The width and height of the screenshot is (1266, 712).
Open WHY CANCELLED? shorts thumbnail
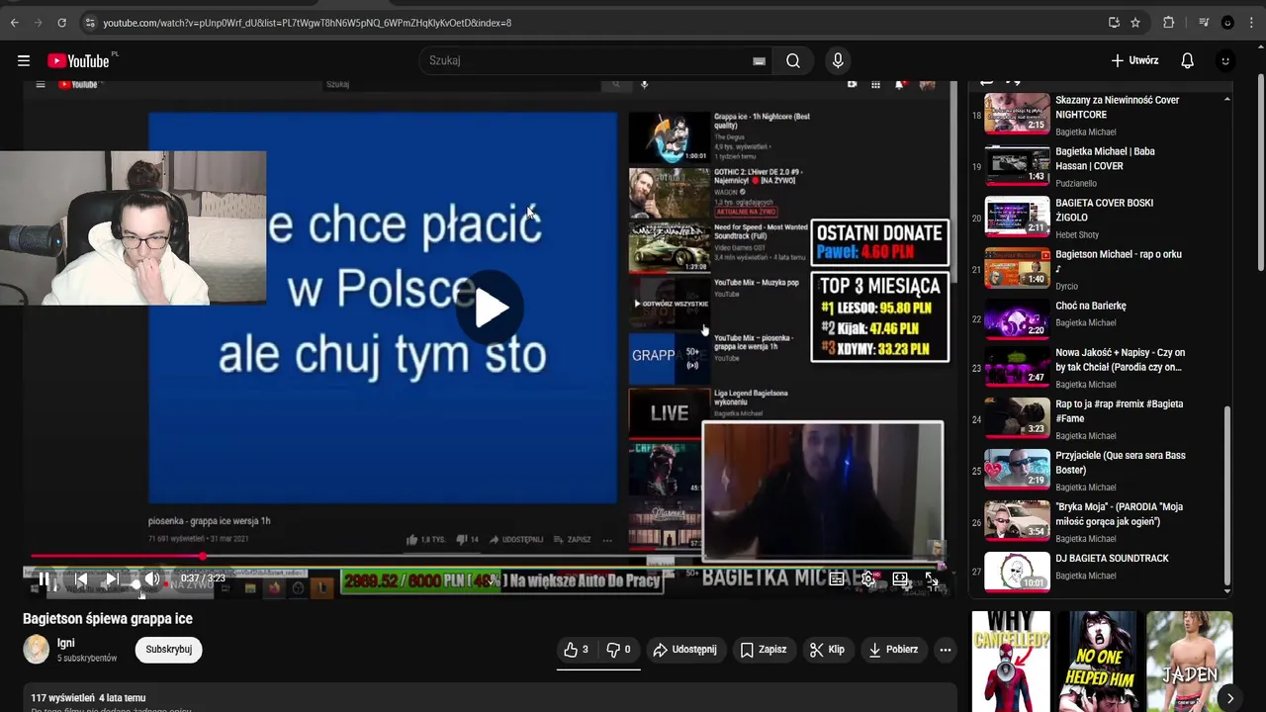(1010, 661)
